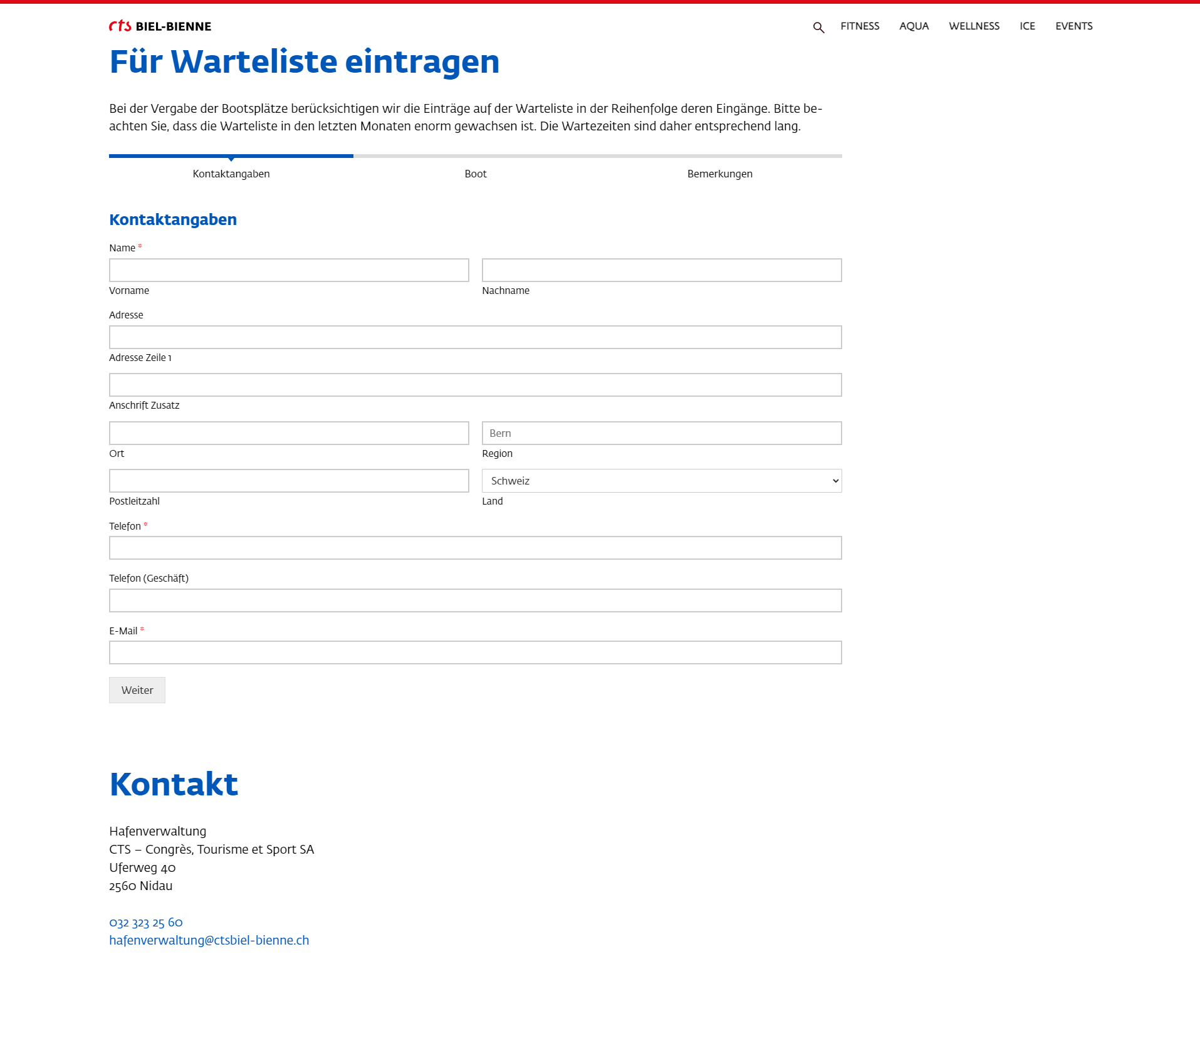Open the Ice navigation link
Screen dimensions: 1200x1043
coord(1027,26)
